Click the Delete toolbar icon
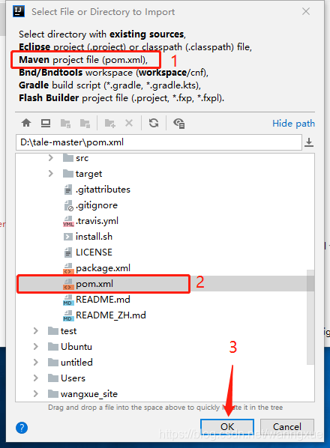Screen dimensions: 330x448 click(129, 123)
